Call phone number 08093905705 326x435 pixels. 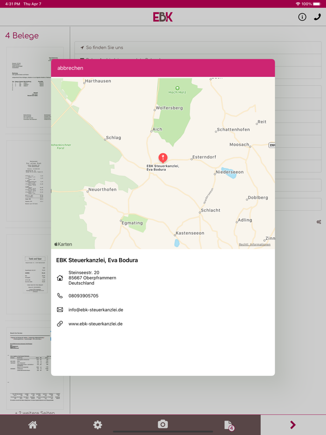point(83,296)
